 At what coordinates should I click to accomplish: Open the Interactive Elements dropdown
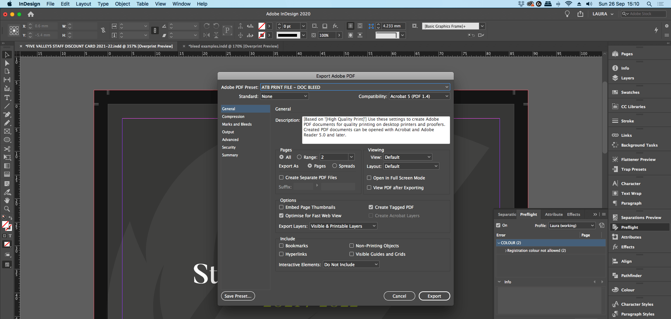click(351, 264)
